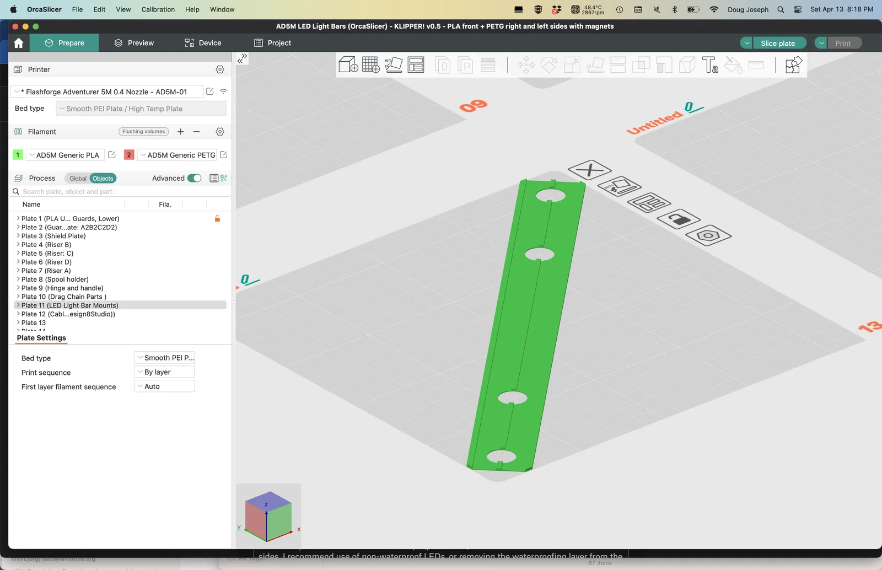Click the plate's arrange objects icon
882x570 pixels.
[x=649, y=203]
